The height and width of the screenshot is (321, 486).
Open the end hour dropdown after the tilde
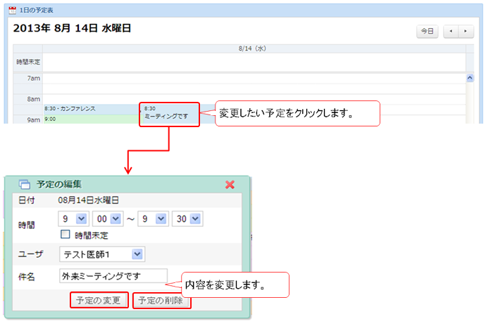click(x=160, y=220)
